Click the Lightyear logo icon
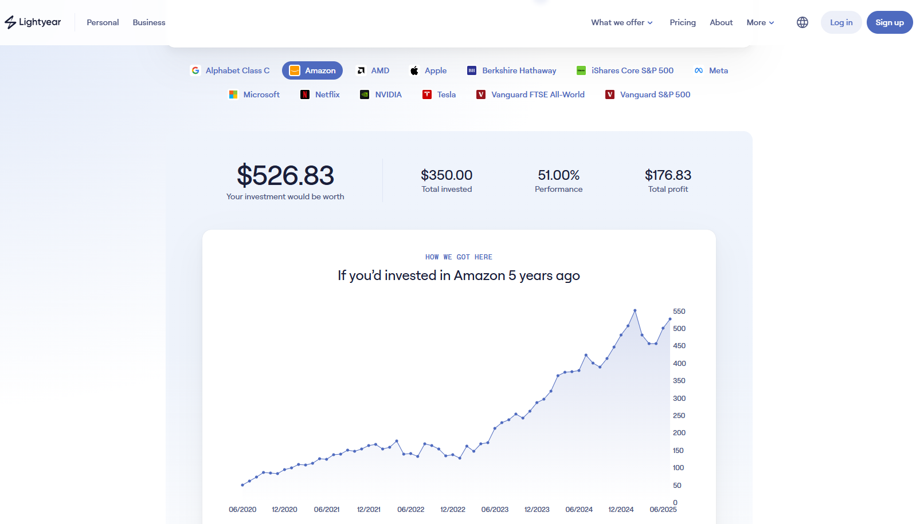Image resolution: width=916 pixels, height=524 pixels. coord(10,22)
